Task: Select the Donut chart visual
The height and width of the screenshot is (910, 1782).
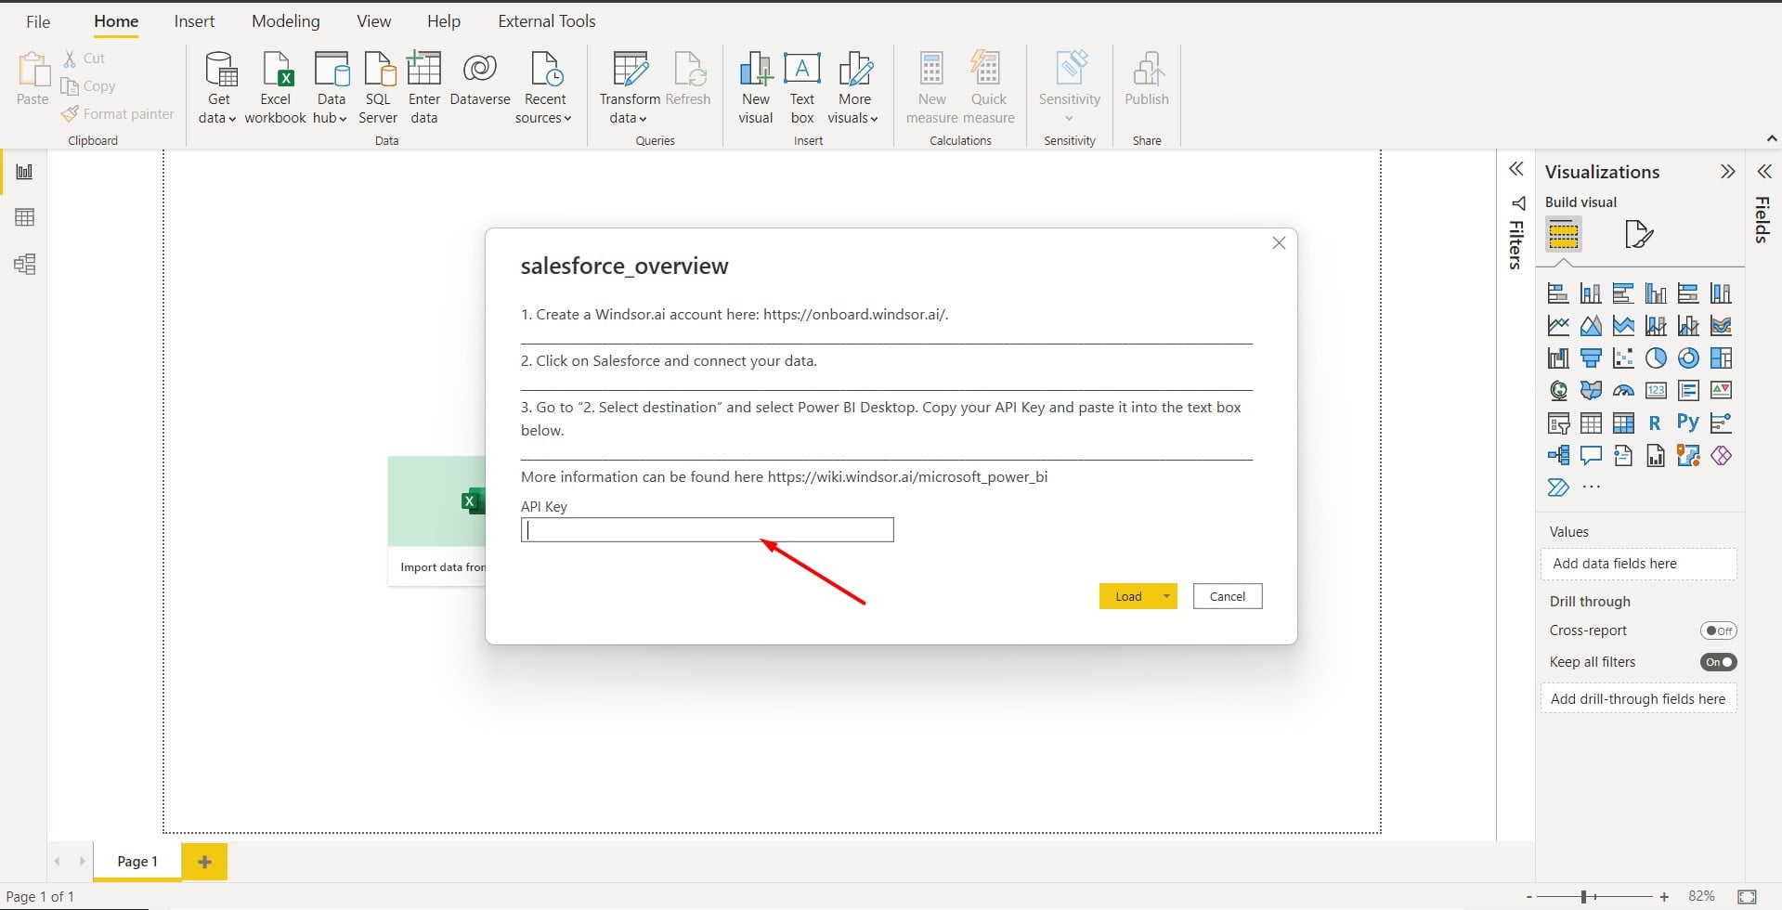Action: coord(1688,358)
